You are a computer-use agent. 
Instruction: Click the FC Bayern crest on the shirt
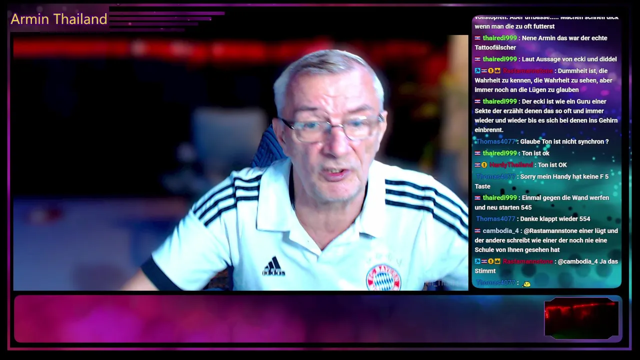383,277
